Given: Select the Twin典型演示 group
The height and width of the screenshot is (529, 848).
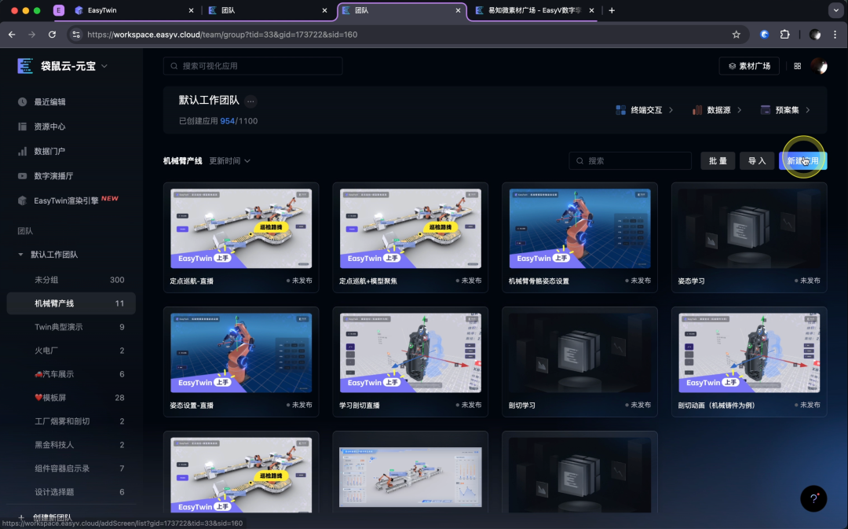Looking at the screenshot, I should point(71,327).
